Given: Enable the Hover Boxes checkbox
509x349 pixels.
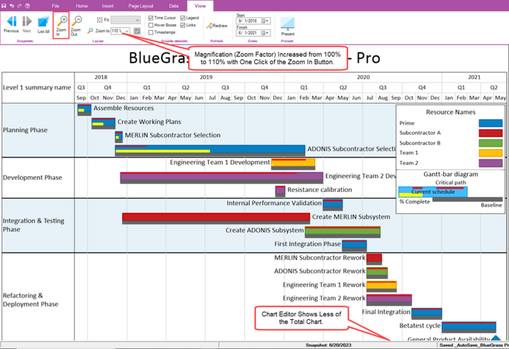Looking at the screenshot, I should [x=151, y=25].
